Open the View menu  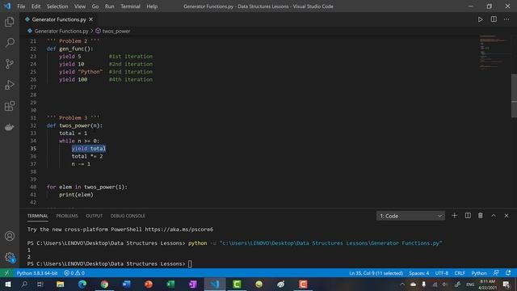pyautogui.click(x=80, y=6)
